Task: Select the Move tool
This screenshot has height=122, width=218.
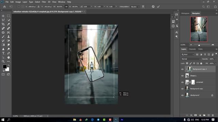Action: click(x=3, y=16)
